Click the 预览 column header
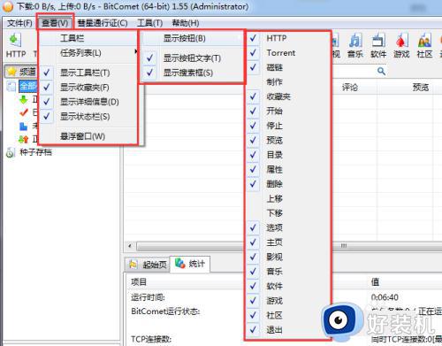 pos(421,88)
